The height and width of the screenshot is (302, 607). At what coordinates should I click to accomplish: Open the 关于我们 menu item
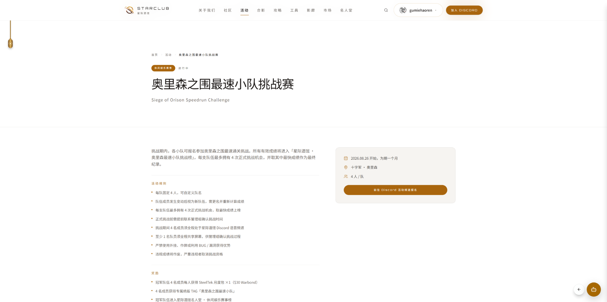[x=207, y=10]
